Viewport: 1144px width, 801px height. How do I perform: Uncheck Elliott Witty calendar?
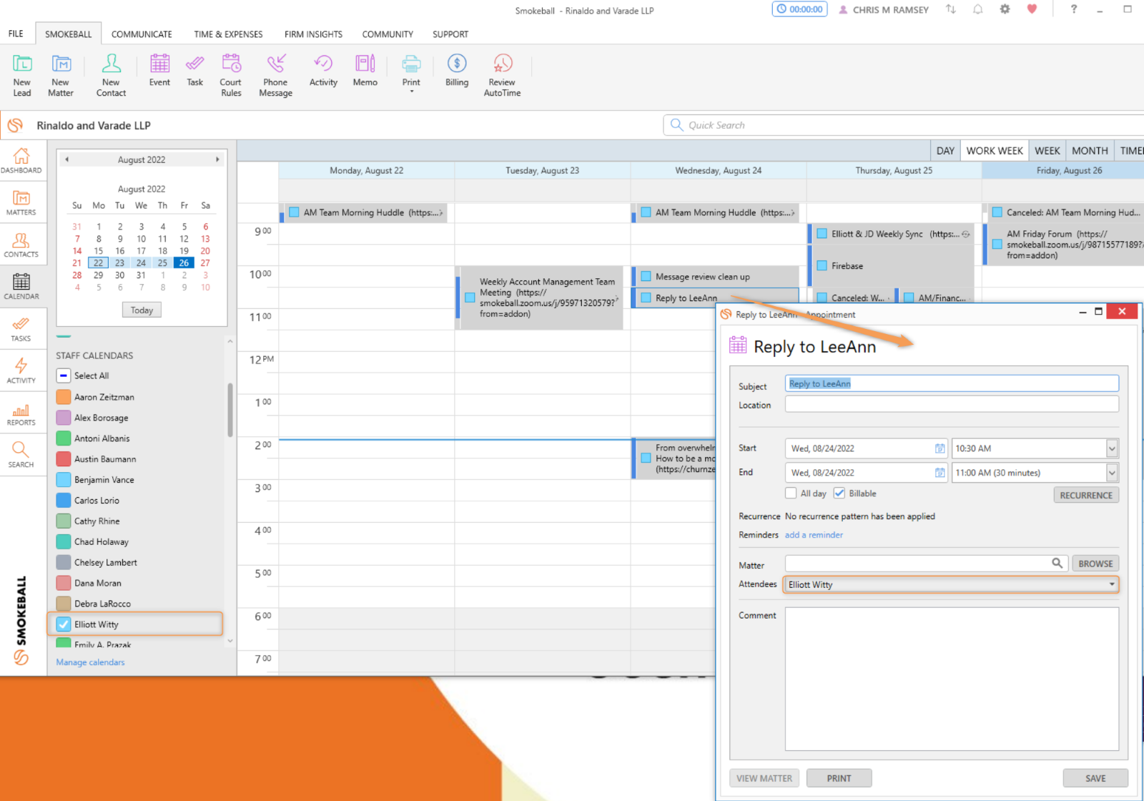[64, 624]
